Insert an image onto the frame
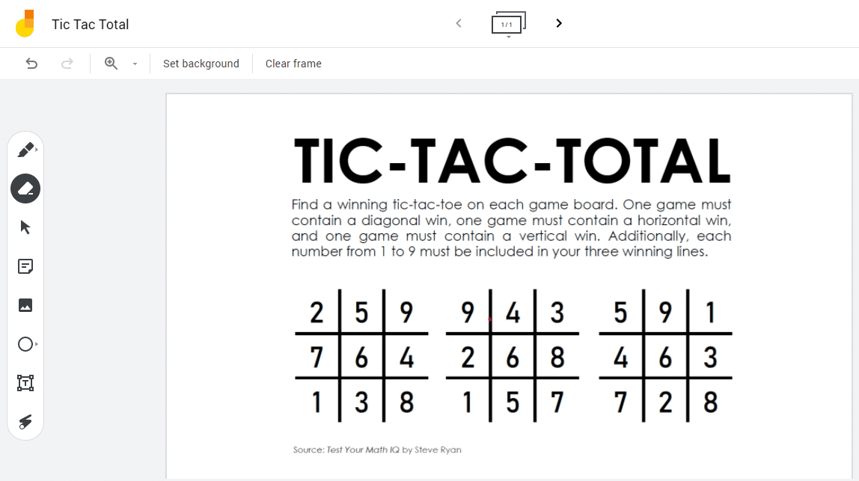 pos(25,305)
